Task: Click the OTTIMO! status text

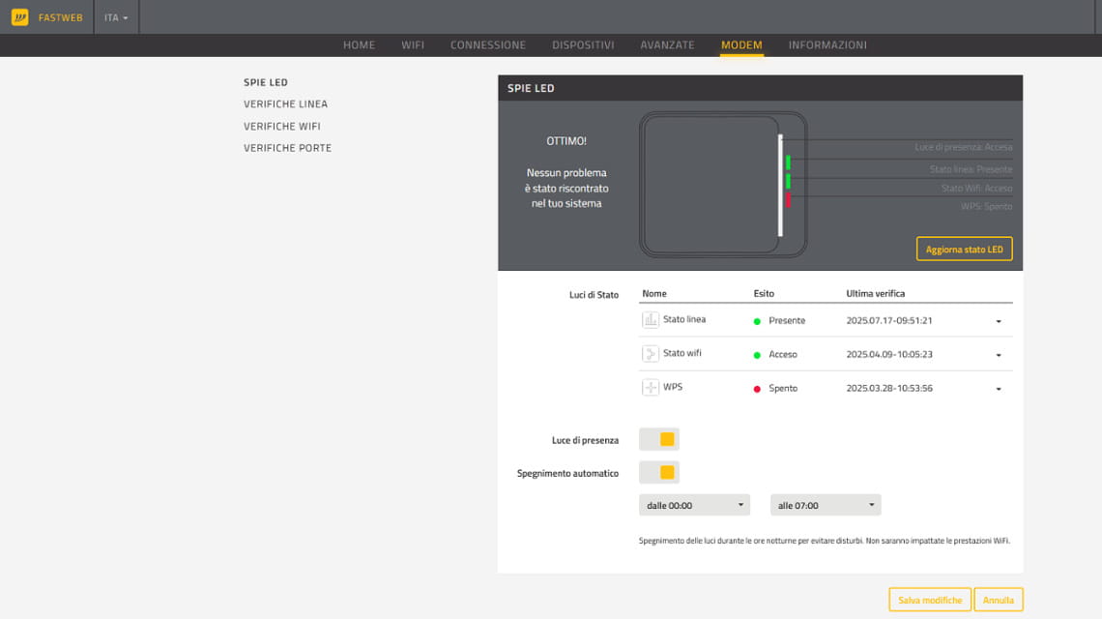Action: [x=566, y=141]
